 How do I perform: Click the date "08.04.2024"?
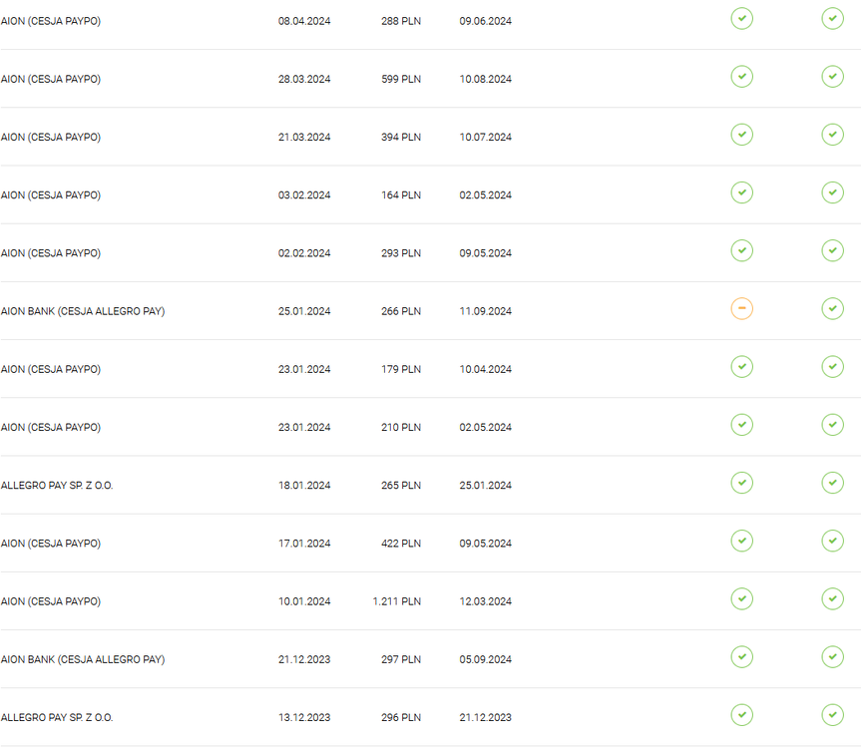304,21
